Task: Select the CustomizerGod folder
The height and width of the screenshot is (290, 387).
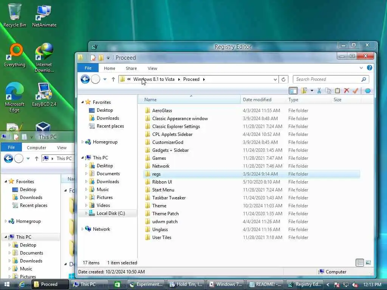Action: click(167, 142)
